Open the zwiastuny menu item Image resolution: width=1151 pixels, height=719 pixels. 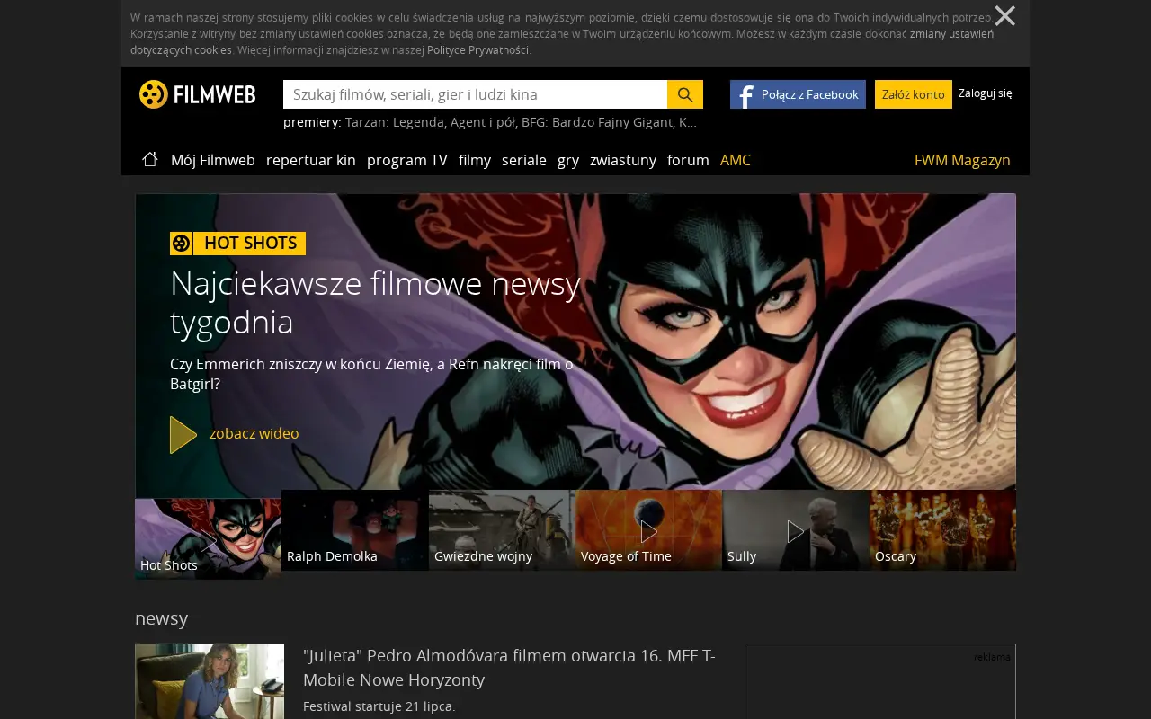pyautogui.click(x=623, y=160)
